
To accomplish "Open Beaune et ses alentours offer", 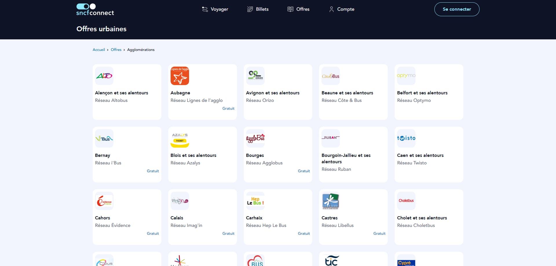I will coord(353,92).
